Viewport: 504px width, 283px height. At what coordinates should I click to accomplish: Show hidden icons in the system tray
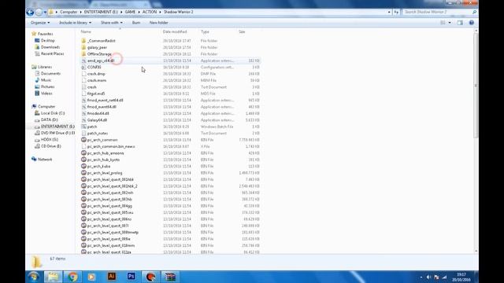(x=421, y=277)
